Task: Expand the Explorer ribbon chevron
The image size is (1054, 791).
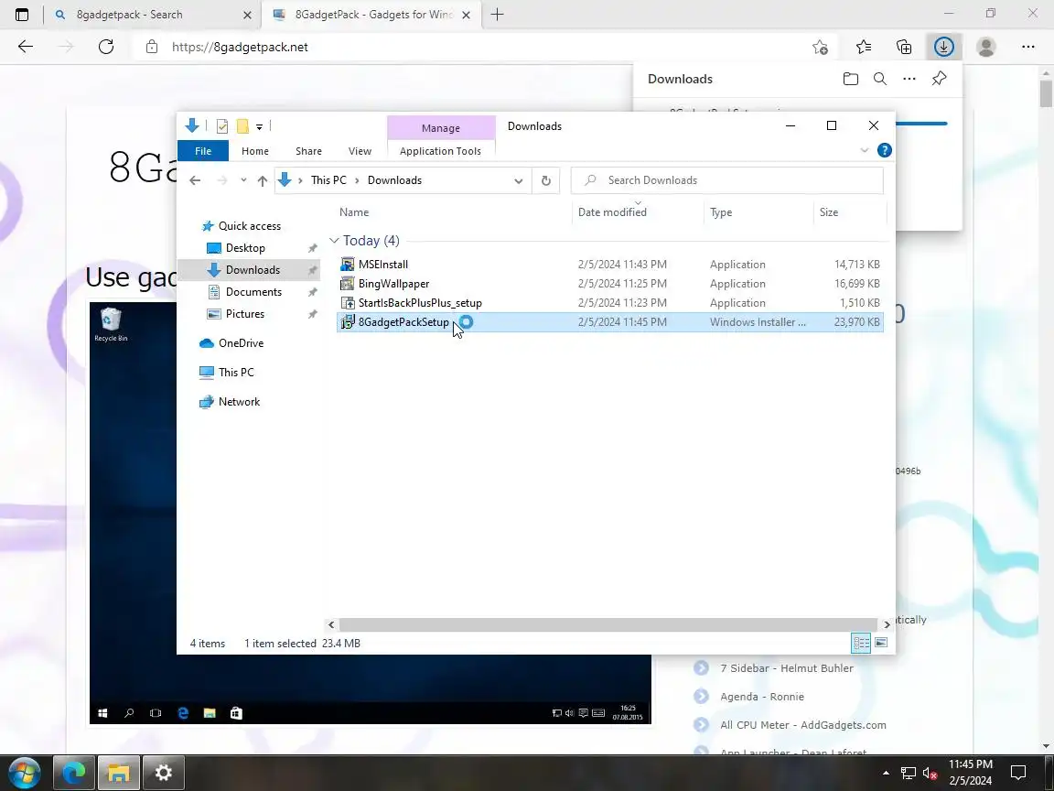Action: pyautogui.click(x=865, y=151)
